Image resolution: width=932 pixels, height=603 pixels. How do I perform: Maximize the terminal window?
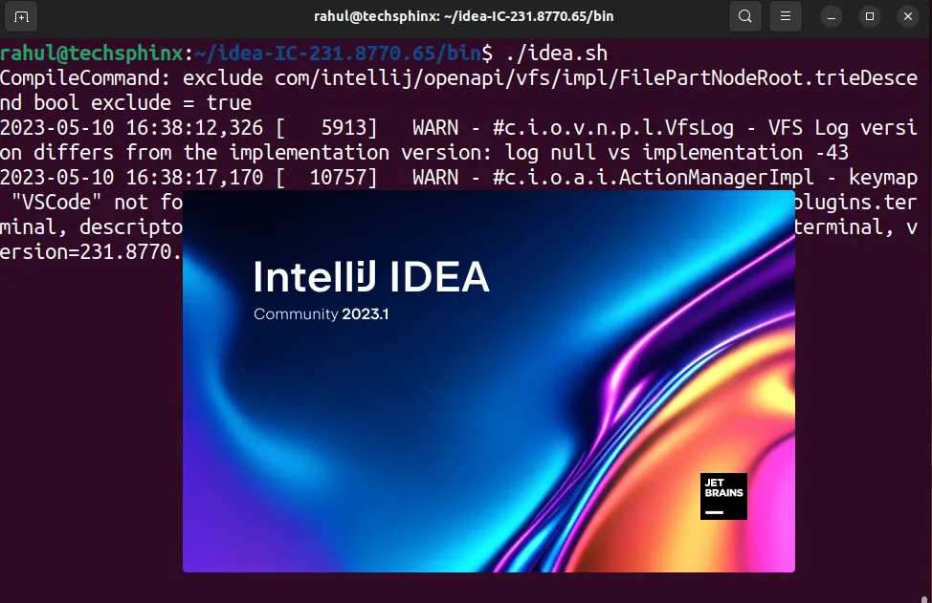click(870, 16)
